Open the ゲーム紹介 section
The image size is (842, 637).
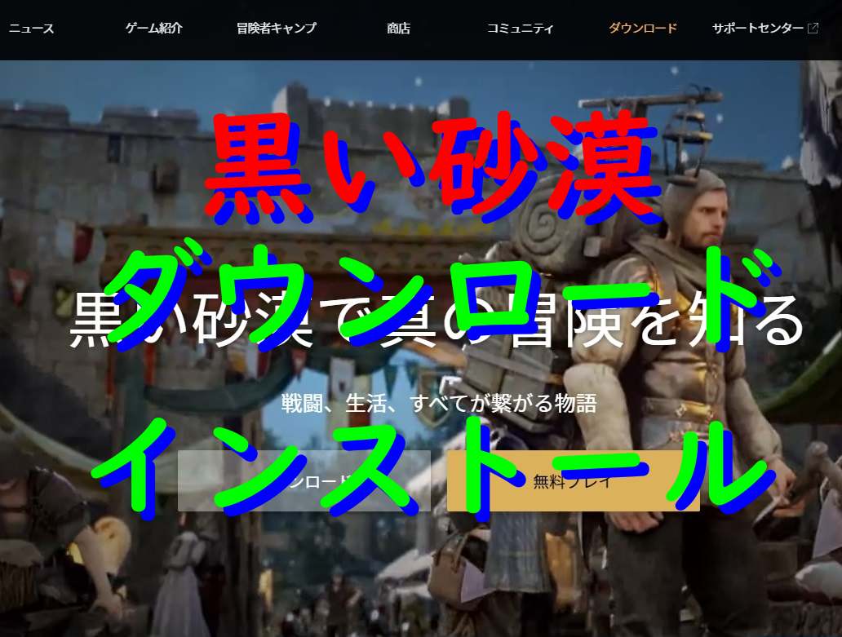[x=155, y=27]
